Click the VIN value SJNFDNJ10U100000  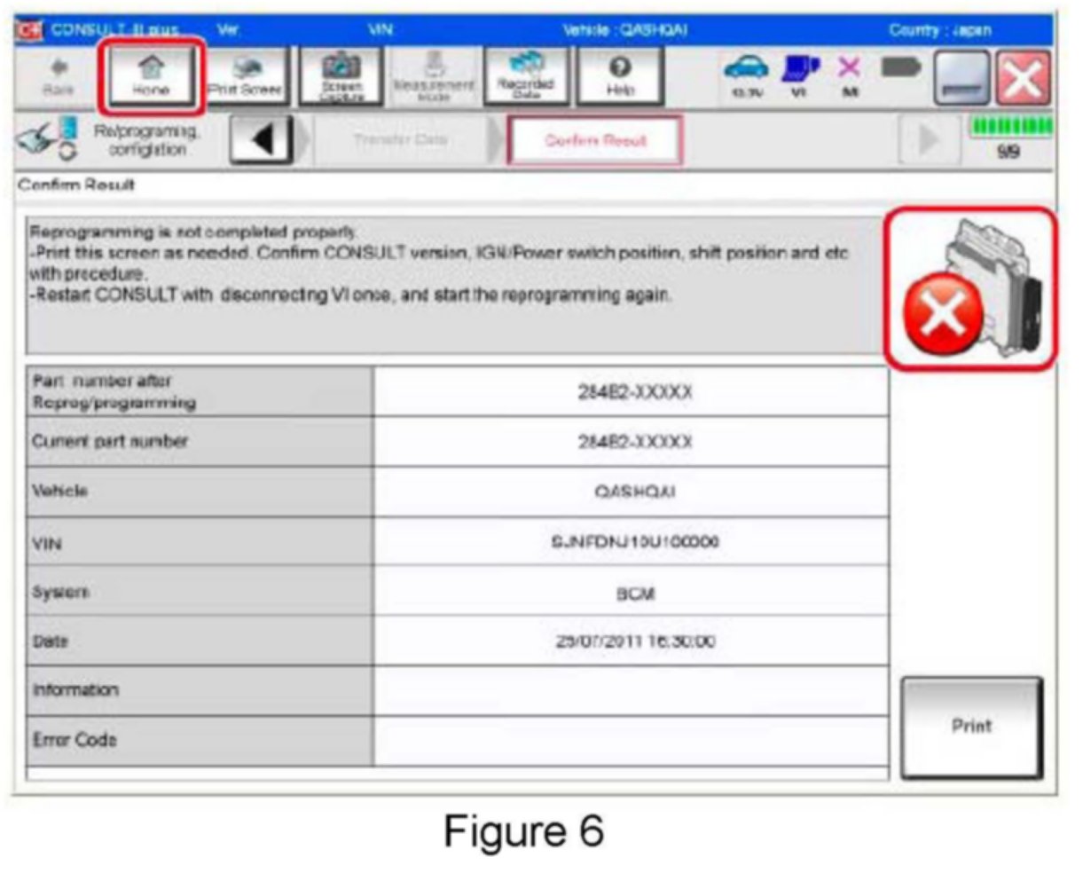(x=631, y=541)
